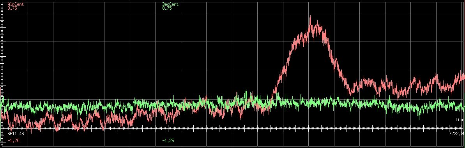465x148 pixels.
Task: Click the Time axis label
Action: 460,120
